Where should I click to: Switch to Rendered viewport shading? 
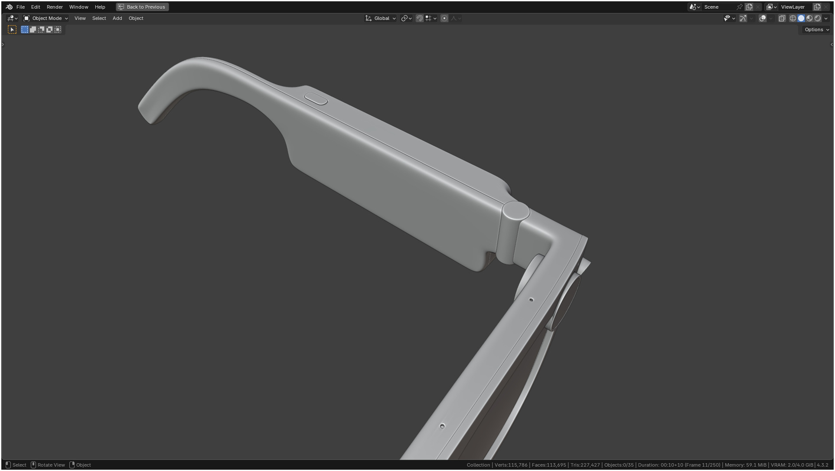point(818,18)
